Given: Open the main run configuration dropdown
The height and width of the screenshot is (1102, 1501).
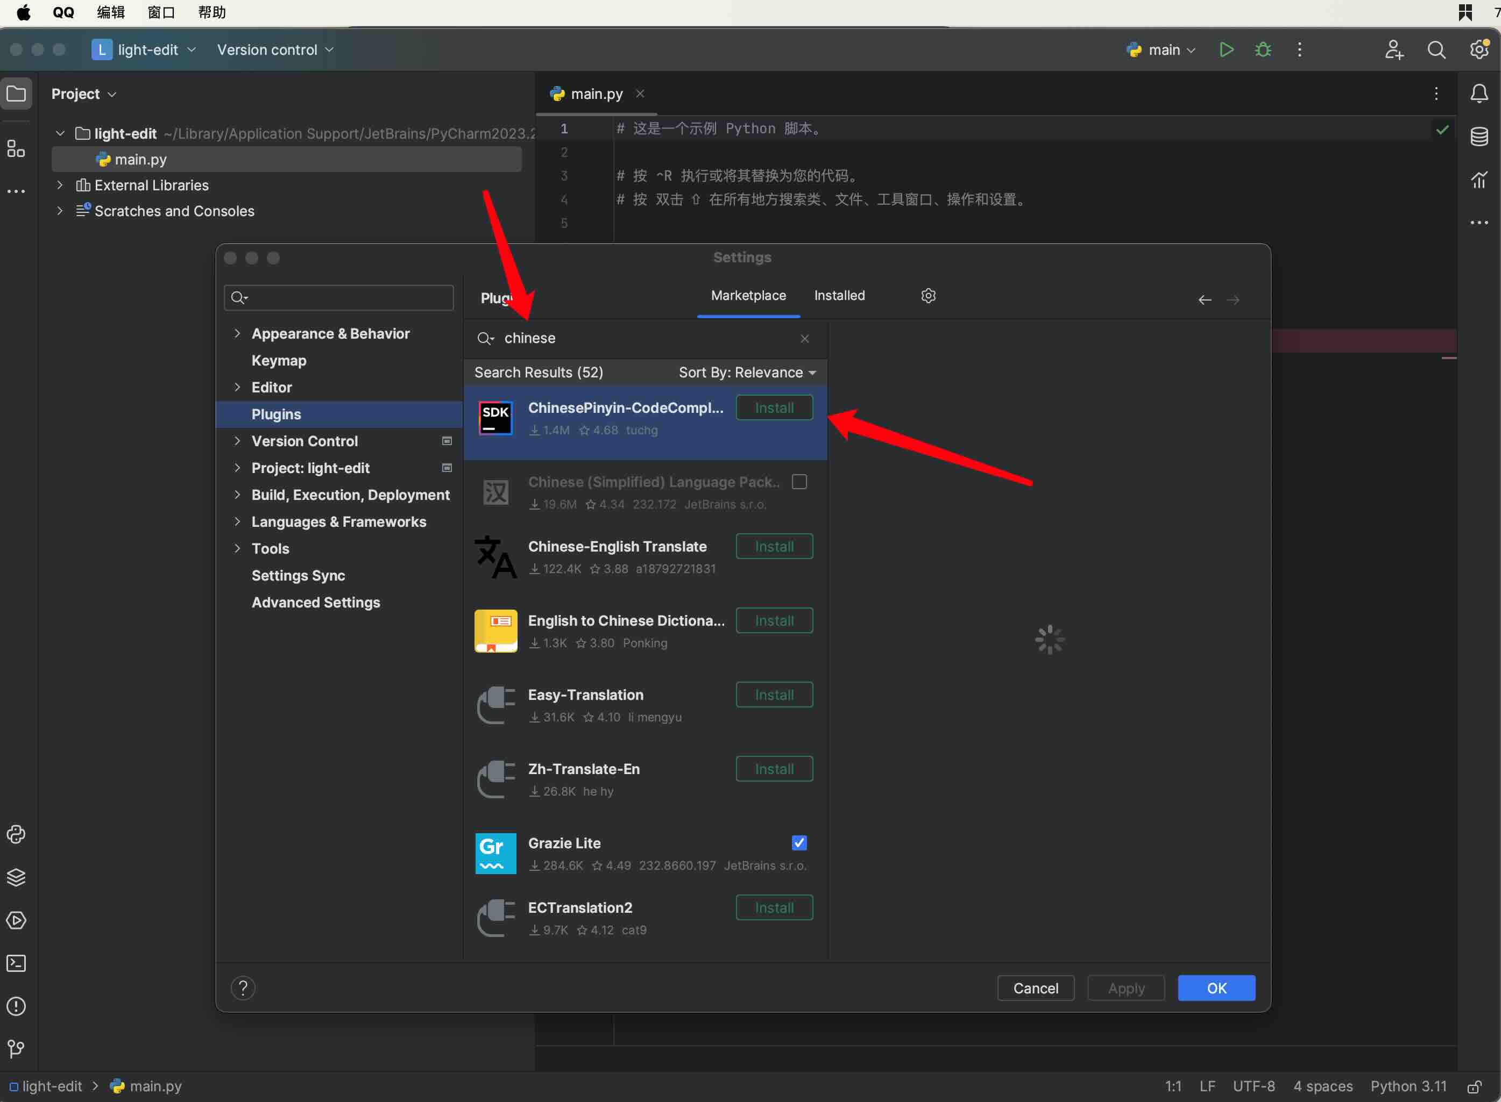Looking at the screenshot, I should point(1162,50).
